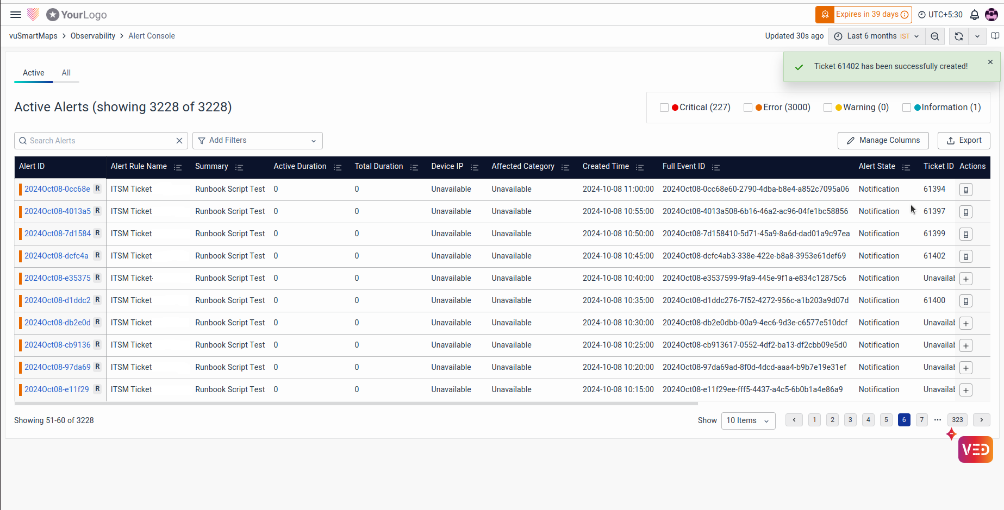This screenshot has width=1004, height=510.
Task: Click the notifications bell icon
Action: tap(975, 15)
